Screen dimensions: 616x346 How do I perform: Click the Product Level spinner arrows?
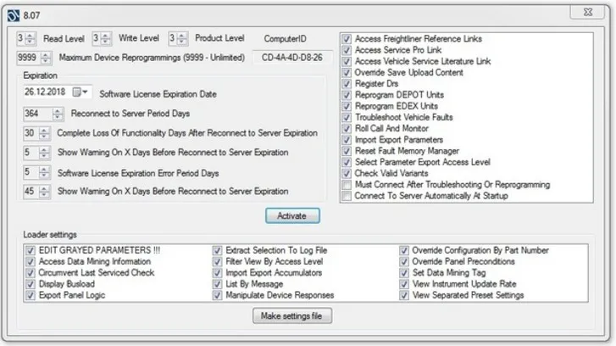182,38
